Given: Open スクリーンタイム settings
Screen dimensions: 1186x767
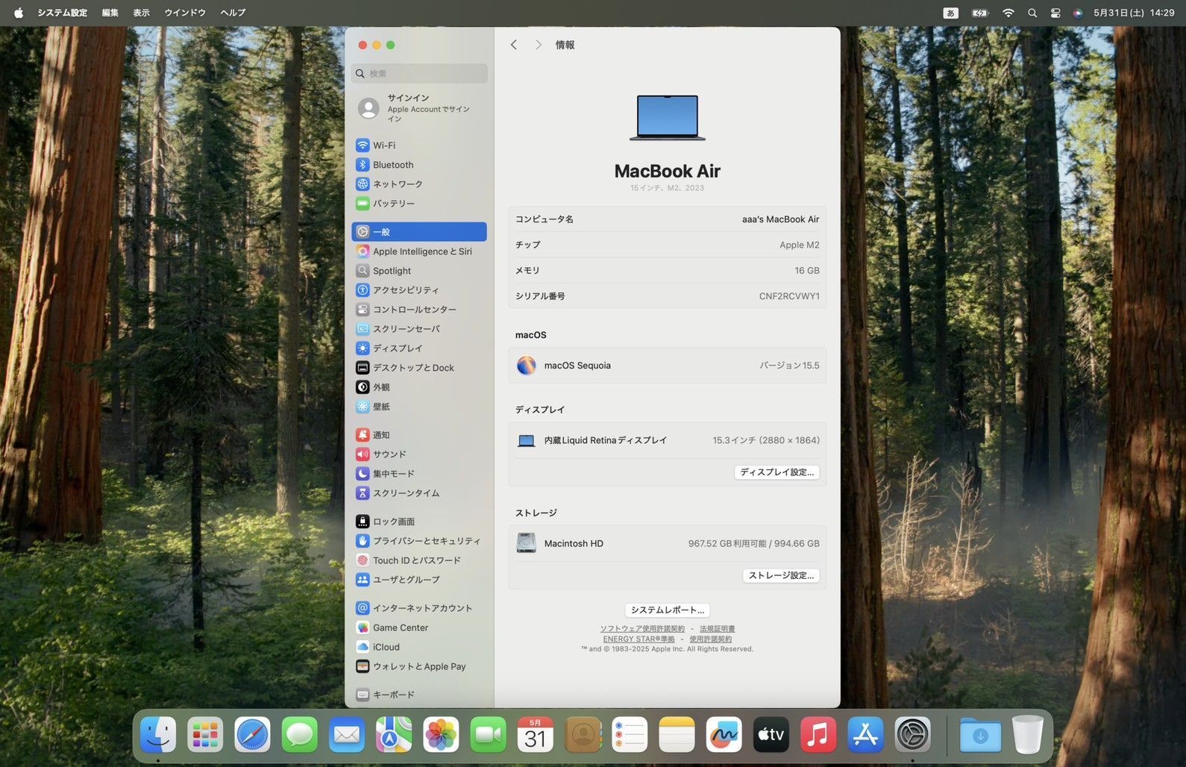Looking at the screenshot, I should tap(418, 493).
